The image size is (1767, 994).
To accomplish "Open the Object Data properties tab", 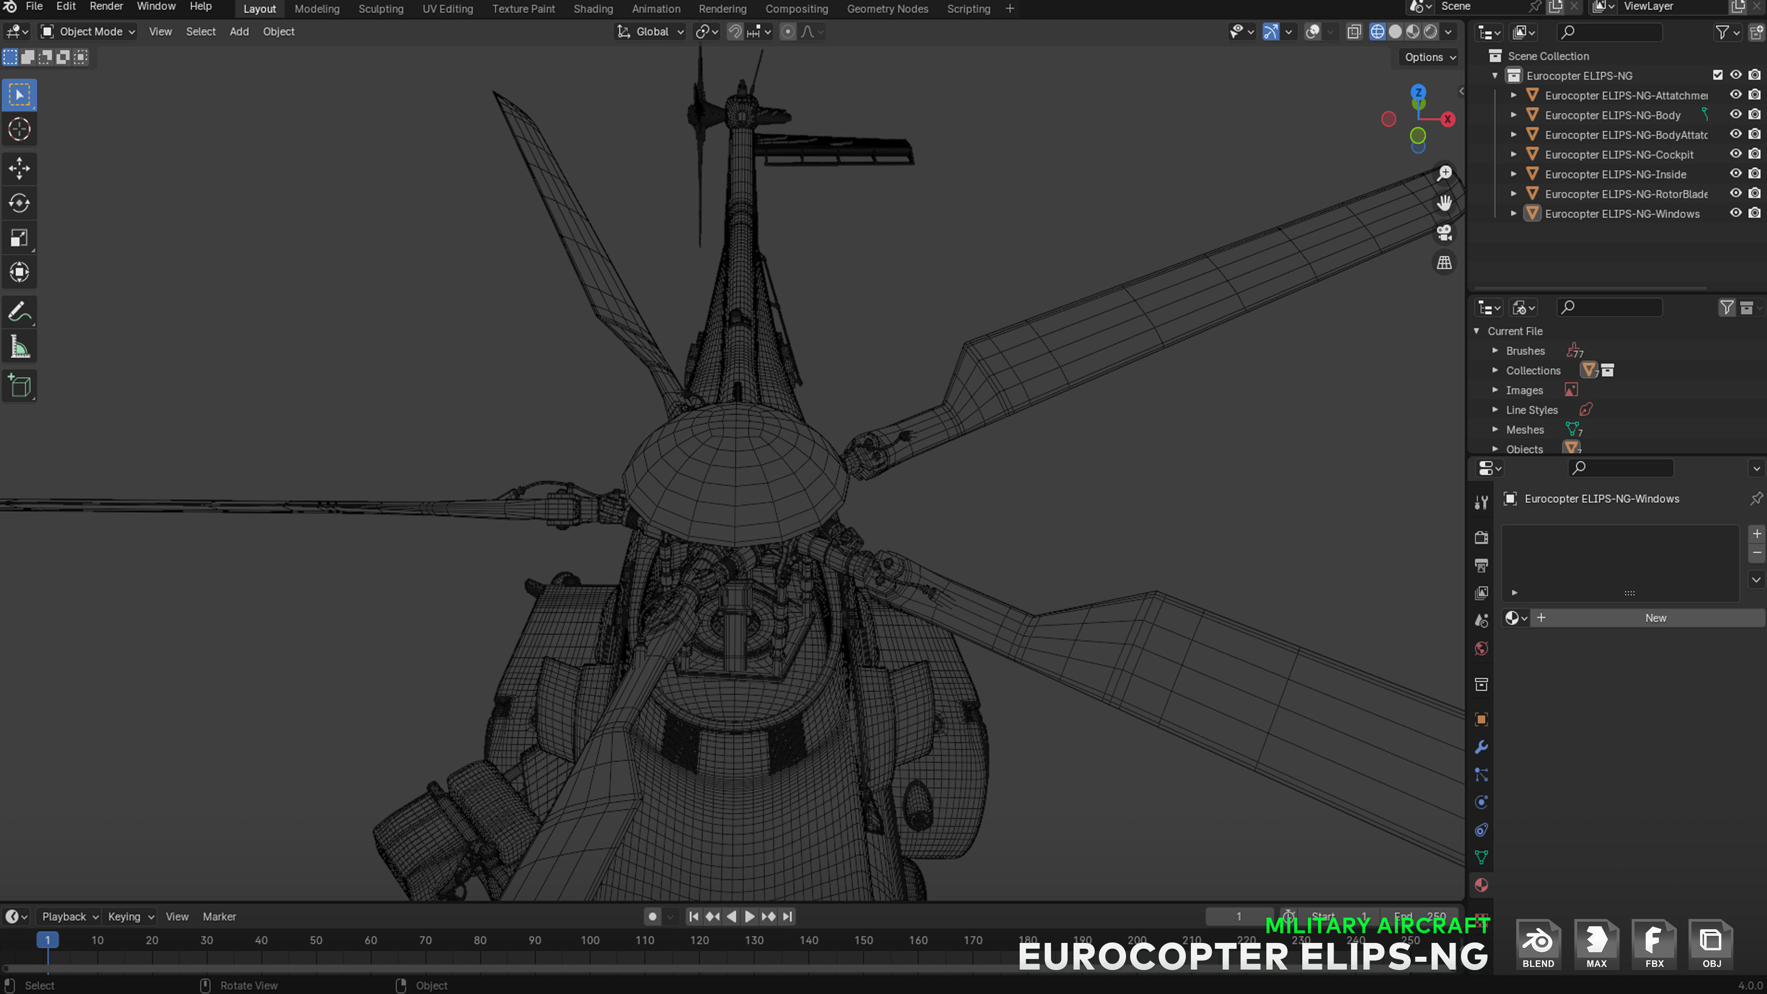I will (1482, 857).
